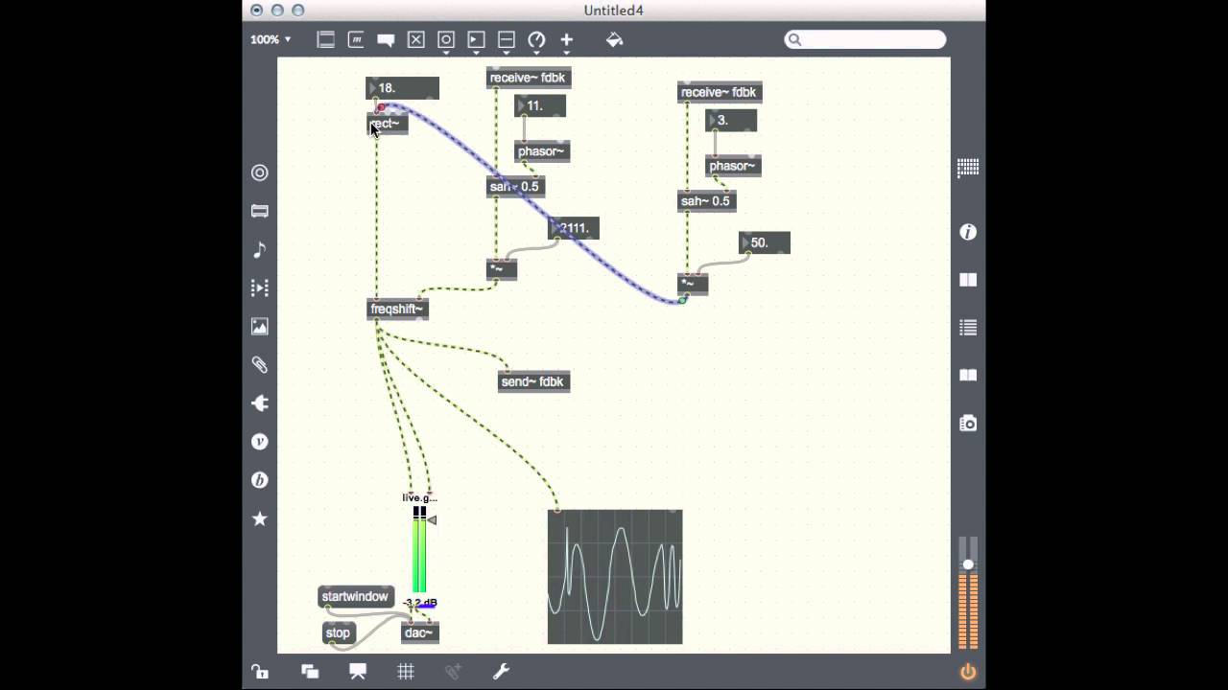The image size is (1228, 690).
Task: Click the number box showing 18.
Action: click(403, 88)
